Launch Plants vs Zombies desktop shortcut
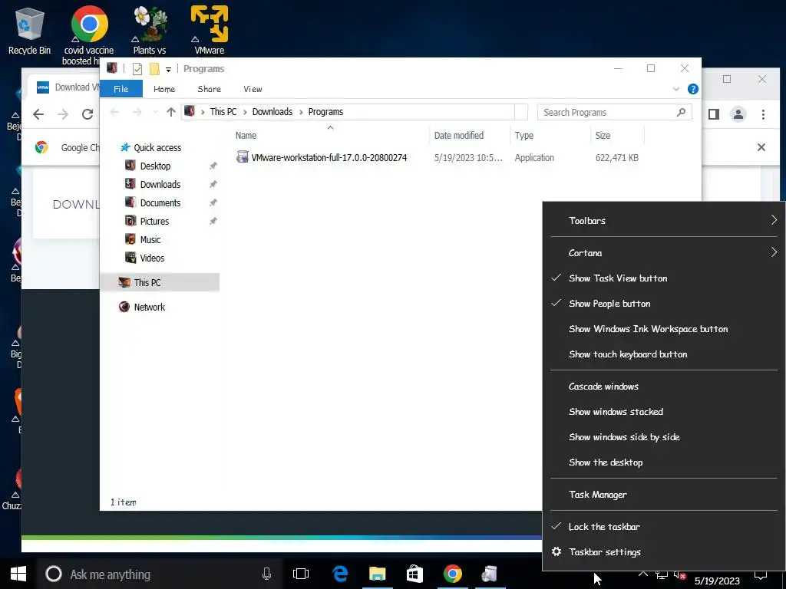 tap(150, 30)
